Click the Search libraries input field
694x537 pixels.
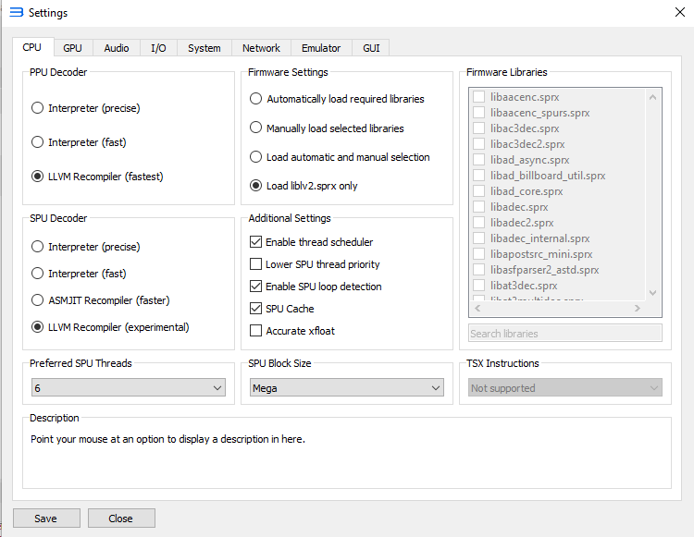coord(564,334)
